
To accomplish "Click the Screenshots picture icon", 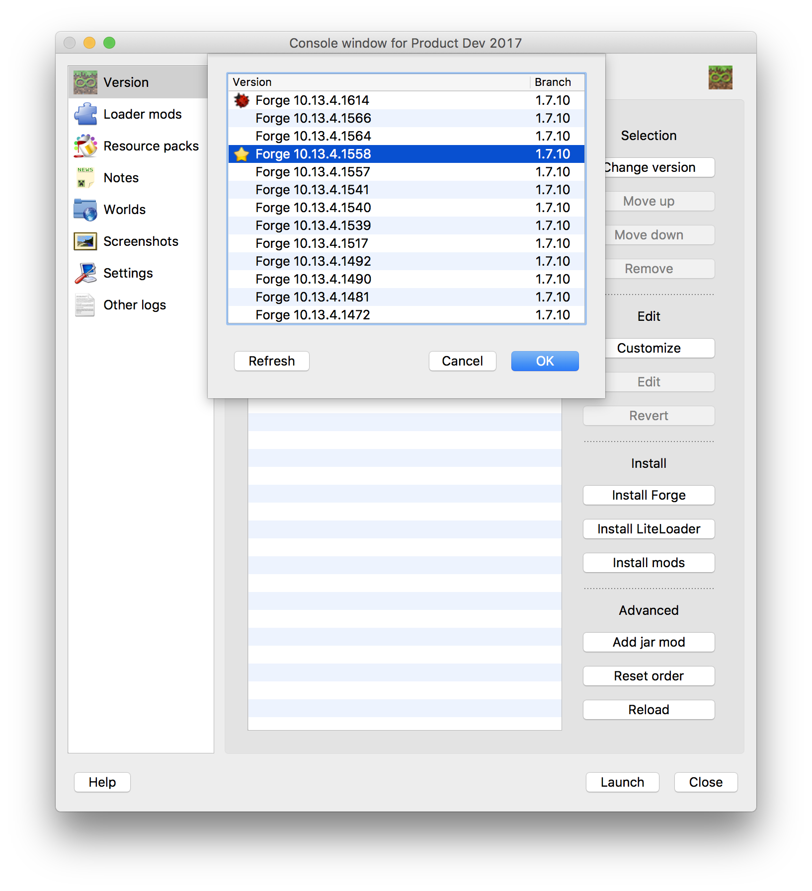I will (x=85, y=241).
